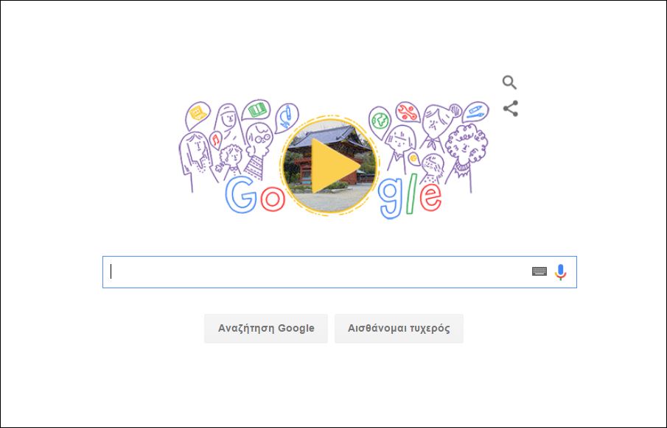
Task: Click the small yellow ball bubble
Action: (413, 160)
